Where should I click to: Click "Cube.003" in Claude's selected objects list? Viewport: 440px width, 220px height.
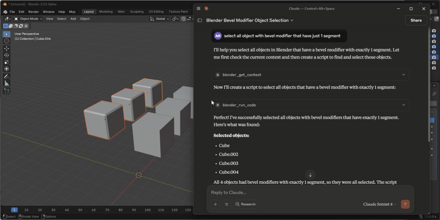point(229,164)
